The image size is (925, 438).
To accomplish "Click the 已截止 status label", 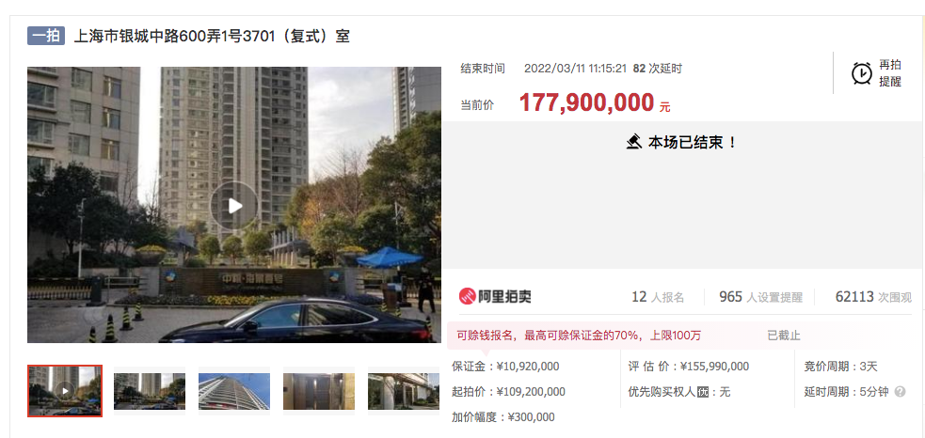I will tap(784, 336).
